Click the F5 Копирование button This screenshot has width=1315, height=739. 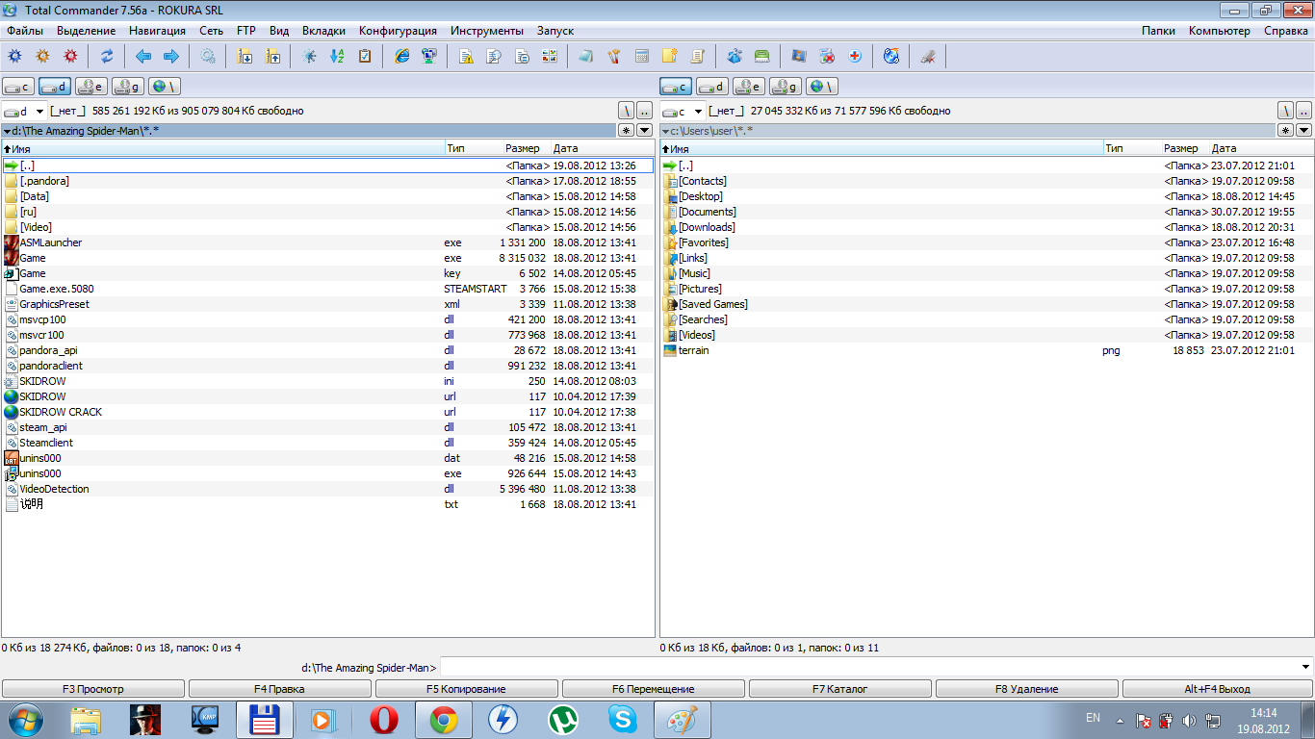[467, 689]
